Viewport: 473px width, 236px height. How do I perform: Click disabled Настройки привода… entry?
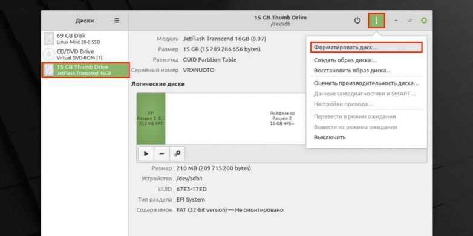[x=366, y=104]
